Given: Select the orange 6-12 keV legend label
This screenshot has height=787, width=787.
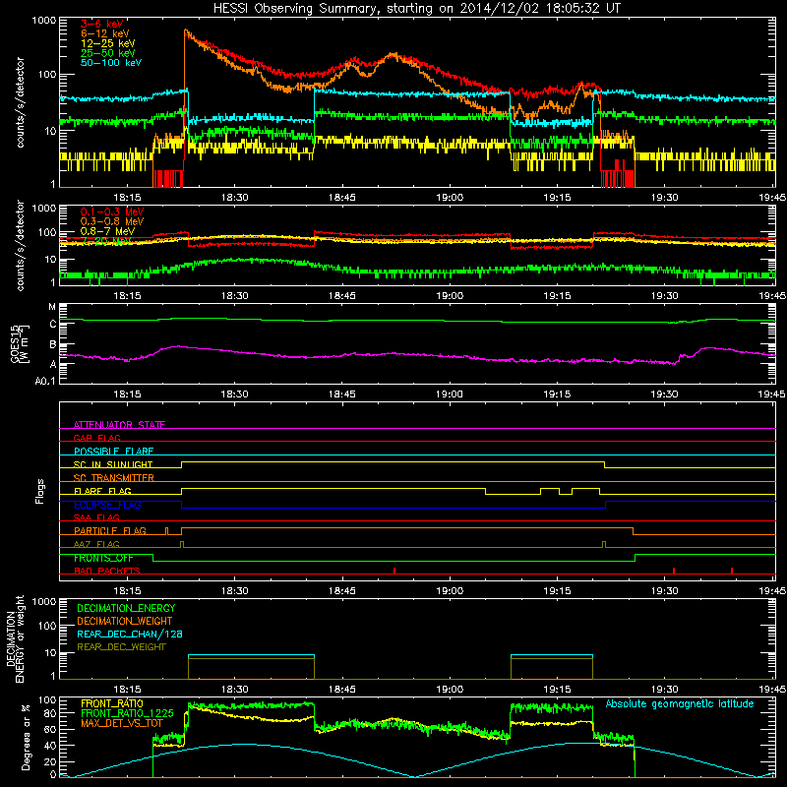Looking at the screenshot, I should 104,33.
